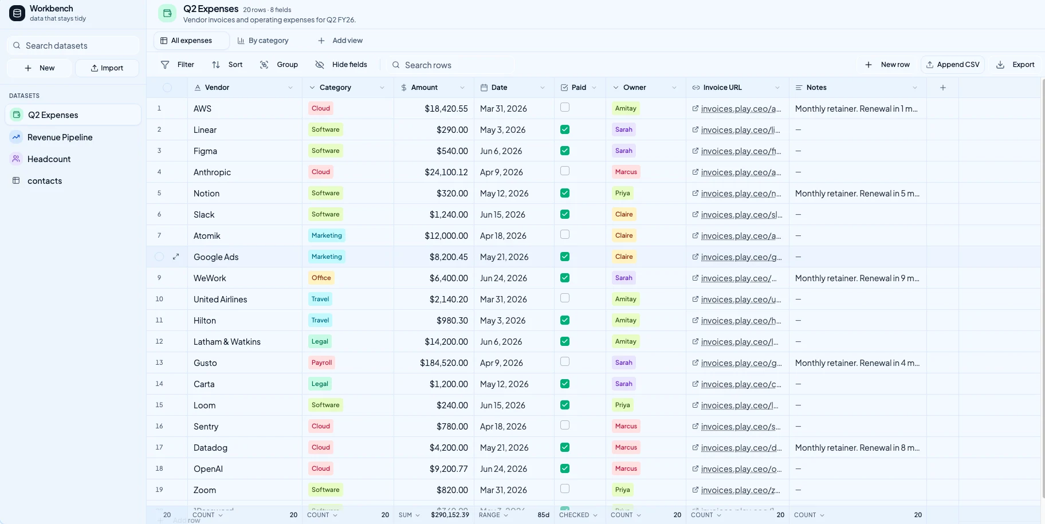Click the Add view button label
Viewport: 1045px width, 524px height.
tap(348, 41)
